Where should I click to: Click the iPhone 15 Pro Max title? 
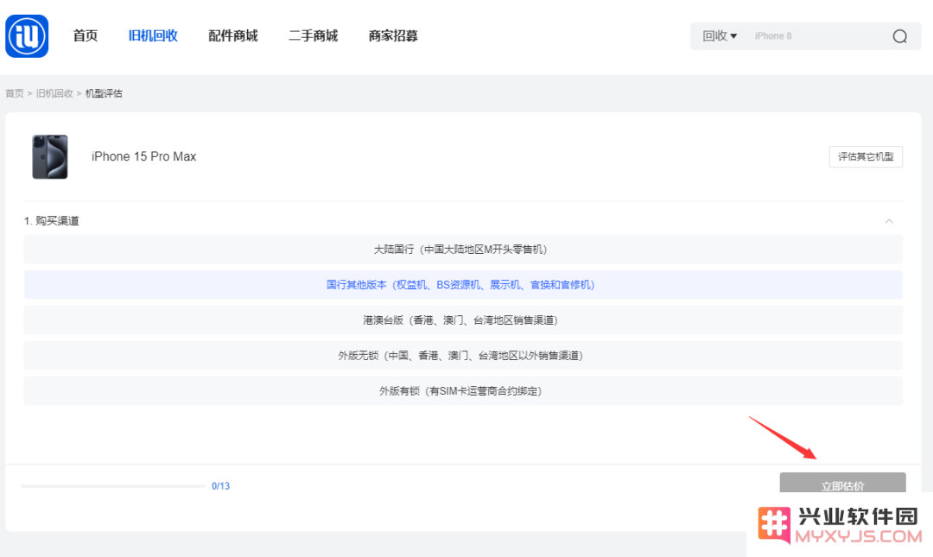pos(143,156)
